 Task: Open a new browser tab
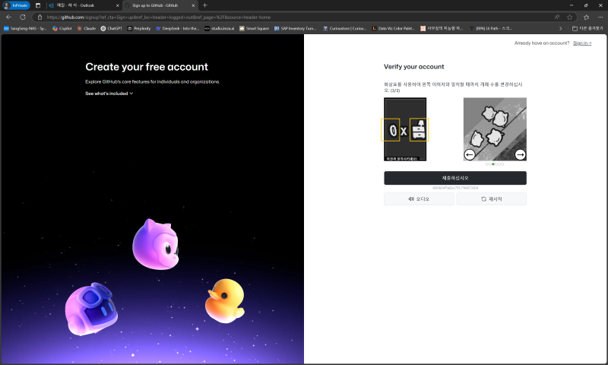pyautogui.click(x=204, y=5)
